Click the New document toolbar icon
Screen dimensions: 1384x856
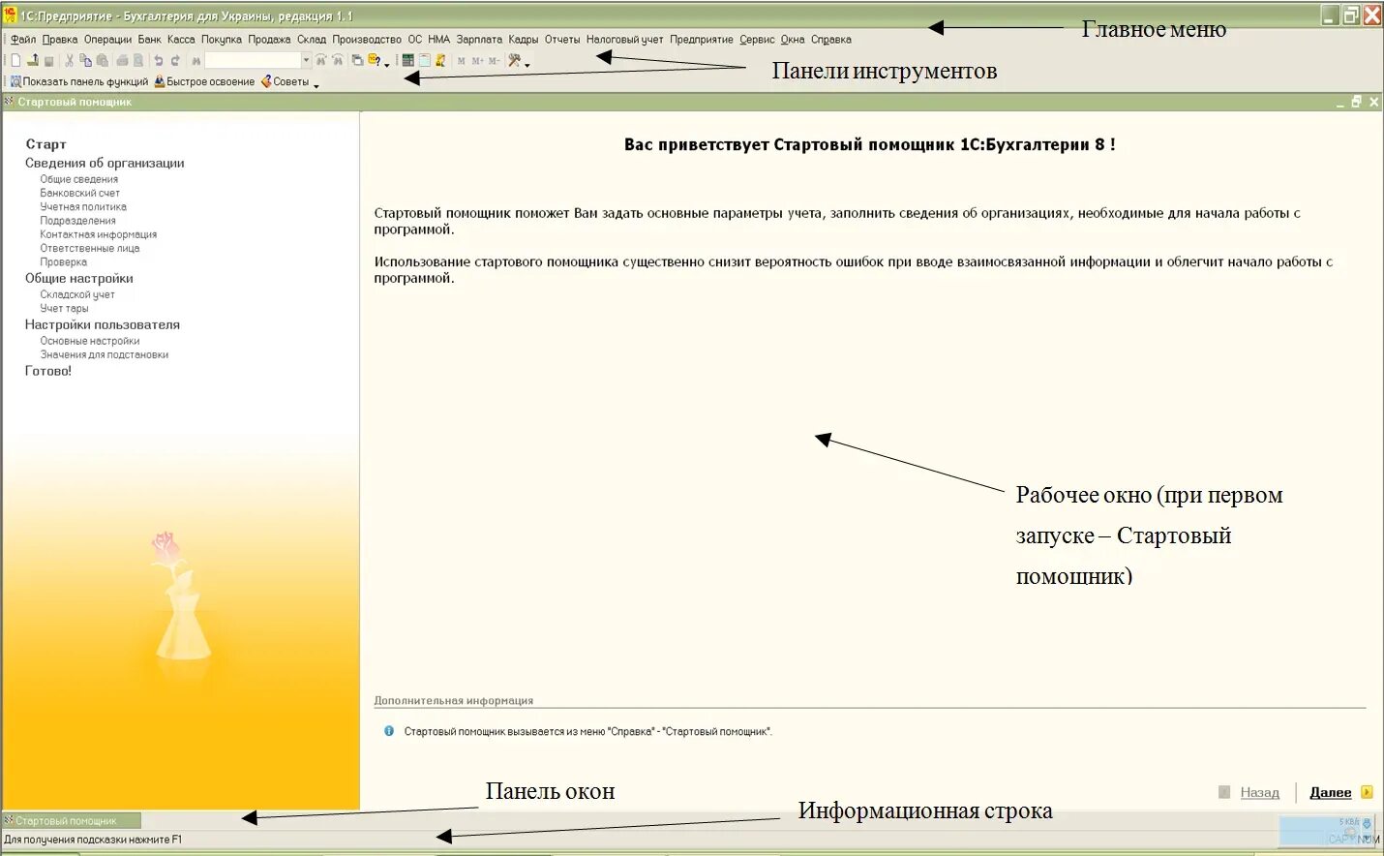[15, 60]
